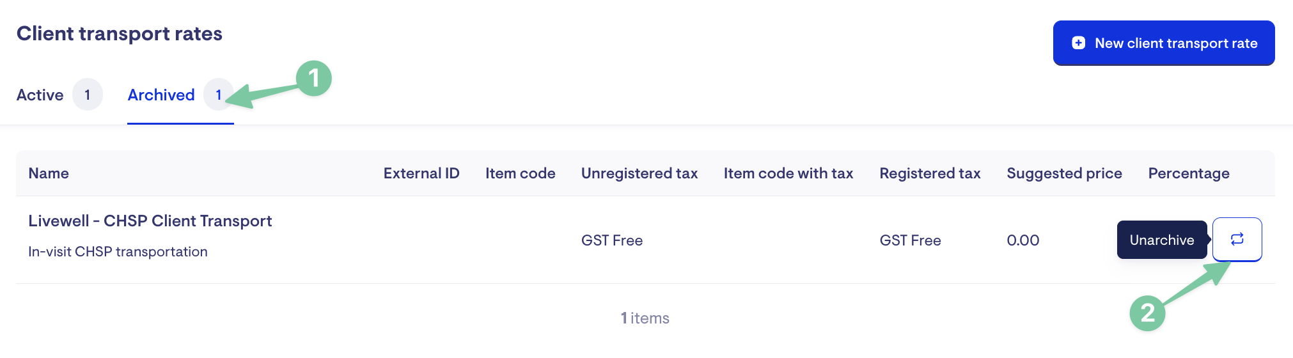Click the Suggested price column header
The image size is (1293, 358).
point(1064,173)
